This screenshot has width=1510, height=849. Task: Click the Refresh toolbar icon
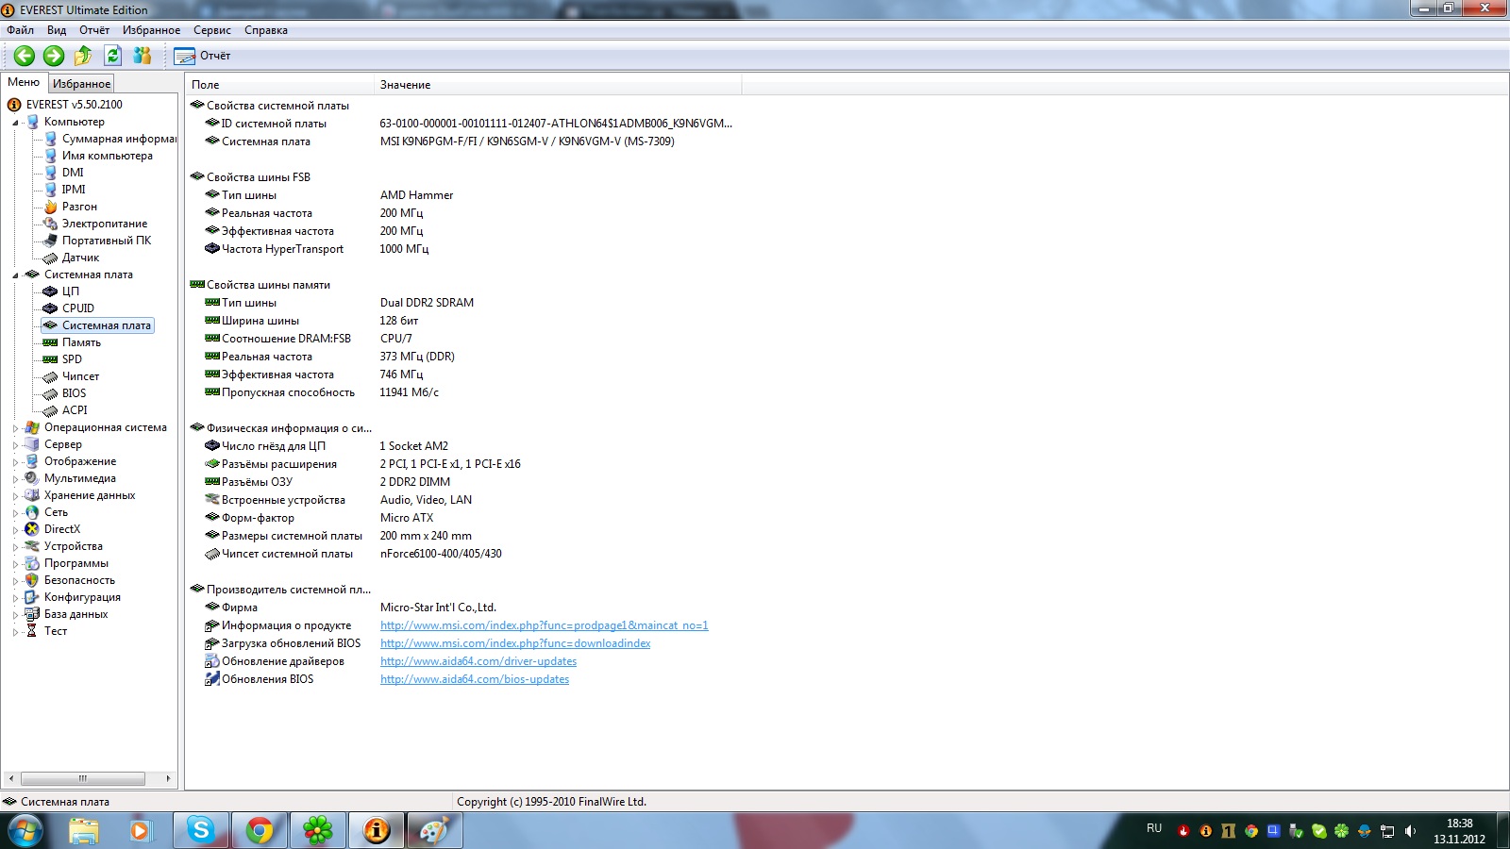tap(113, 56)
